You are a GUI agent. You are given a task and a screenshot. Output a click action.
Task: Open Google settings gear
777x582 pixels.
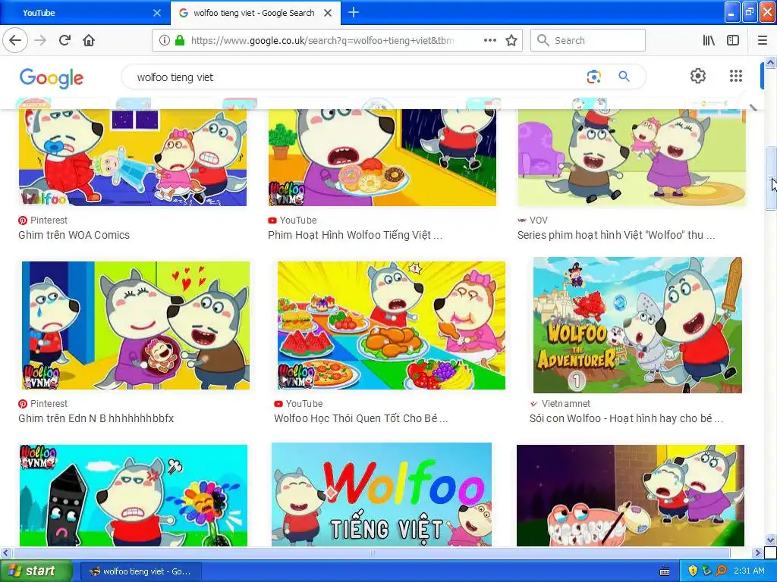(698, 76)
